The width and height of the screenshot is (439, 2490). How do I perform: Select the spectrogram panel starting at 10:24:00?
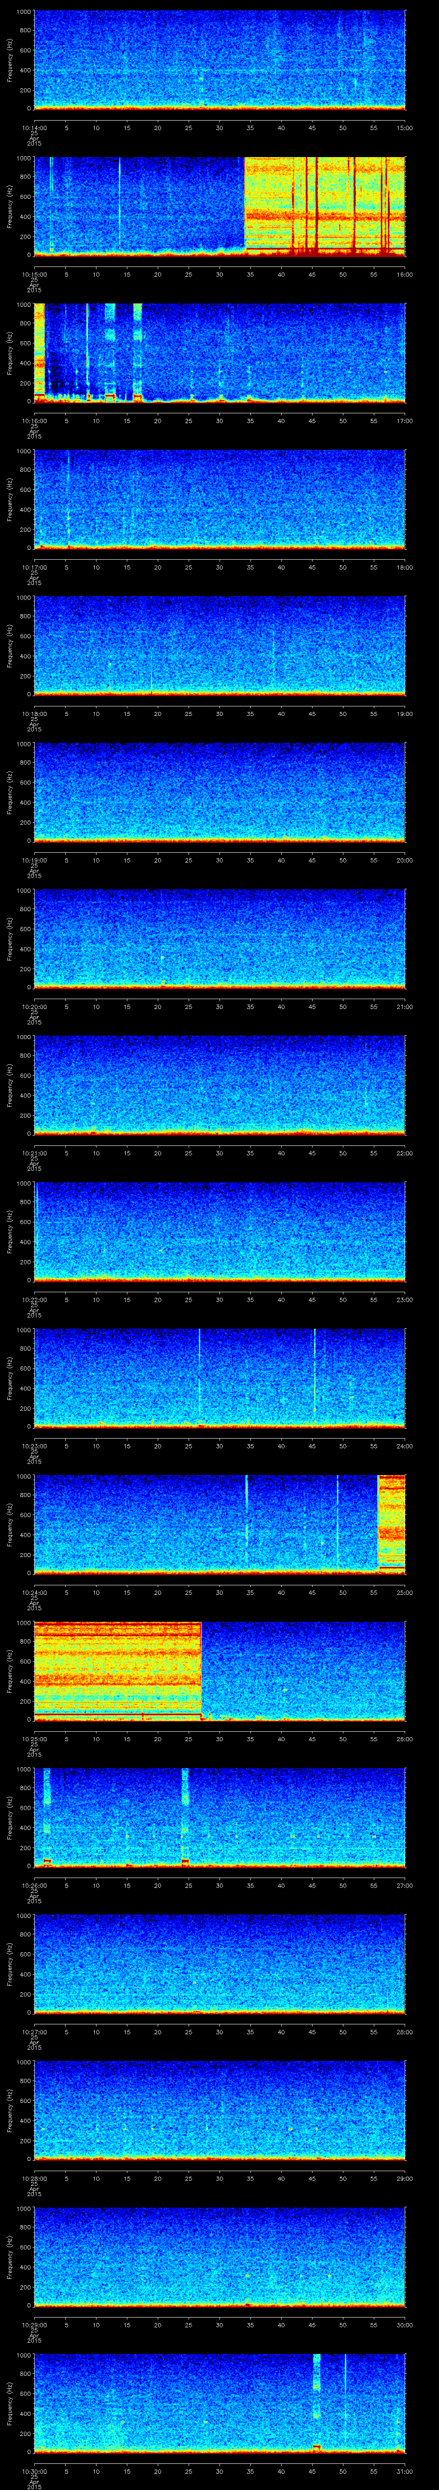click(219, 1525)
